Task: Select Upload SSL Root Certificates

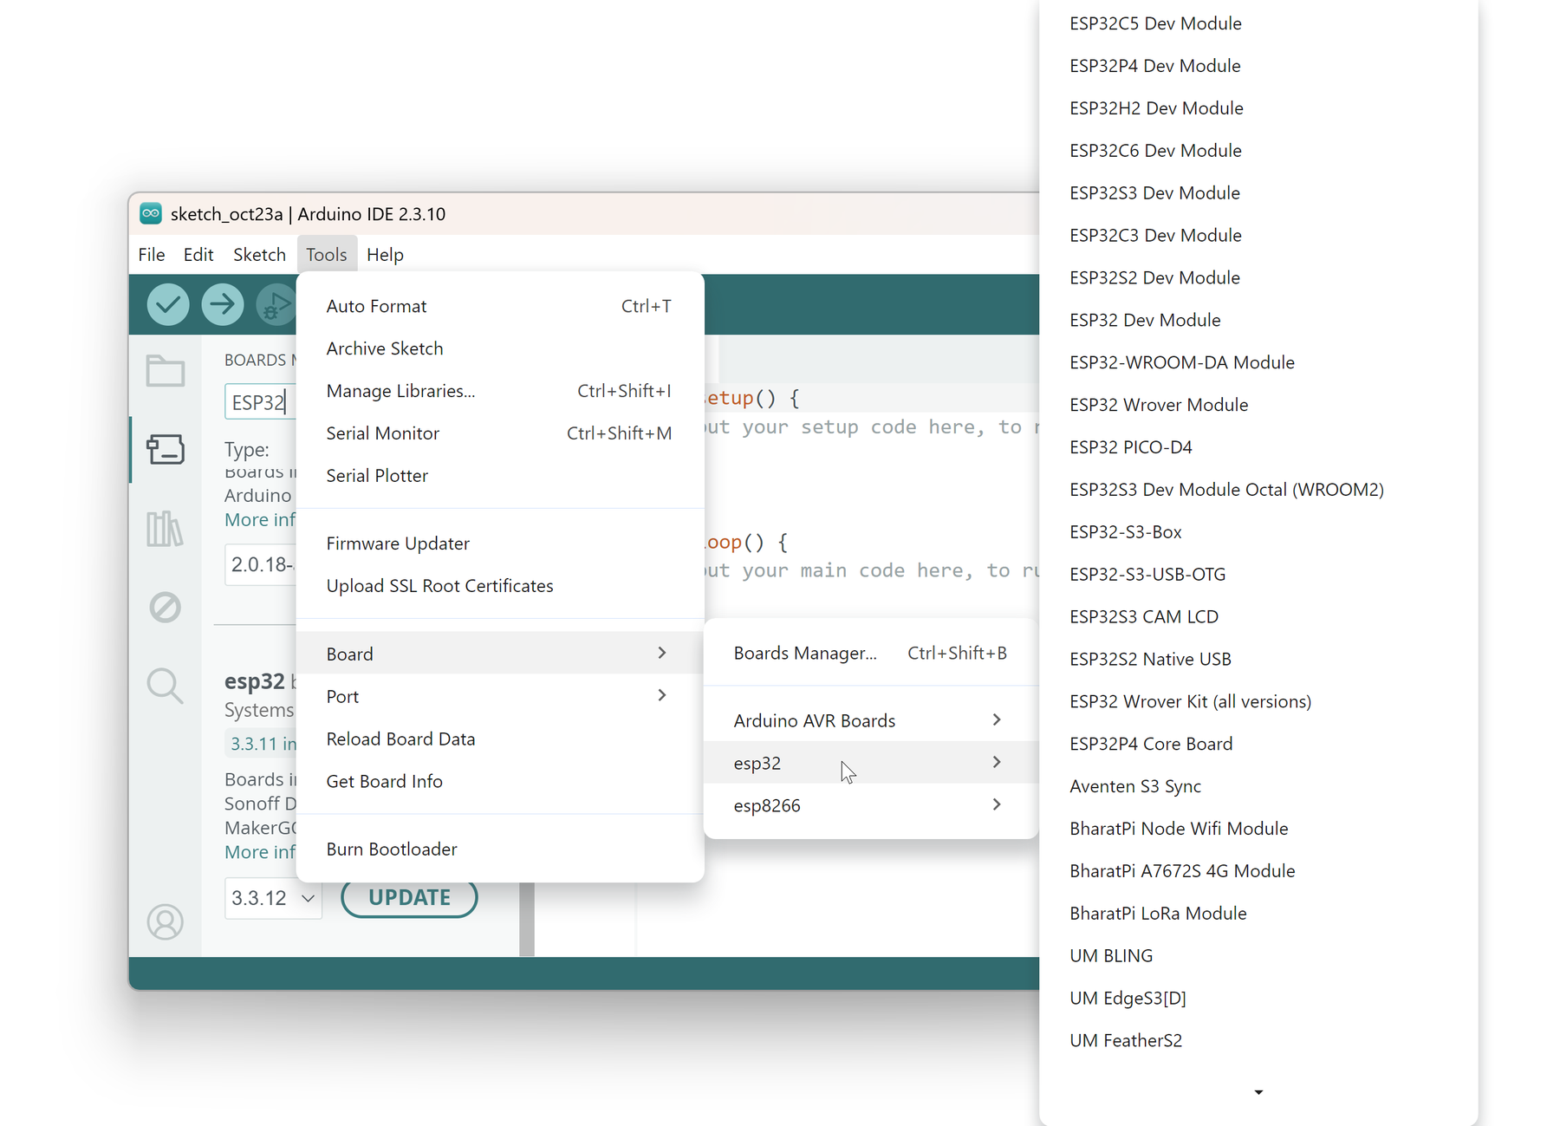Action: click(499, 586)
